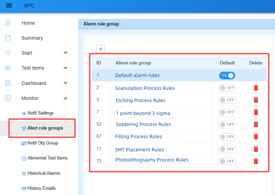275x195 pixels.
Task: Delete the Granulation Process Rules group
Action: (x=256, y=88)
